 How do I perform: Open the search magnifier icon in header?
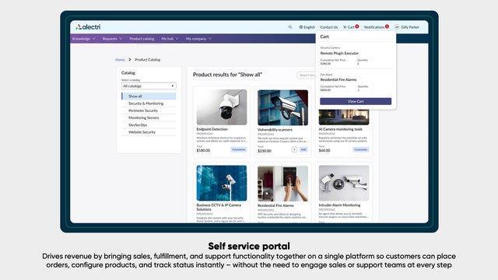pyautogui.click(x=290, y=27)
